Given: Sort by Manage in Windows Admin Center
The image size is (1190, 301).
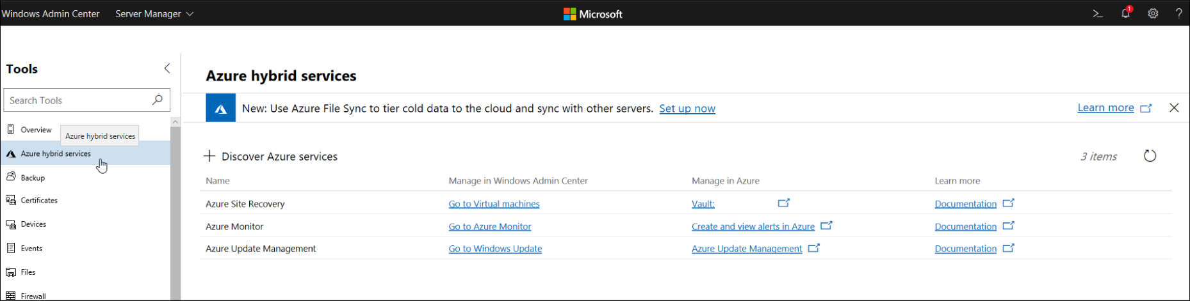Looking at the screenshot, I should pyautogui.click(x=518, y=181).
